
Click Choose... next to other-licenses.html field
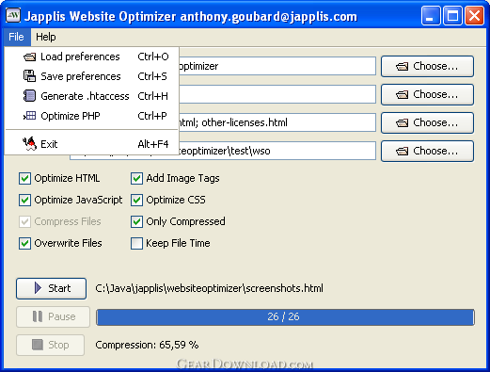coord(427,122)
